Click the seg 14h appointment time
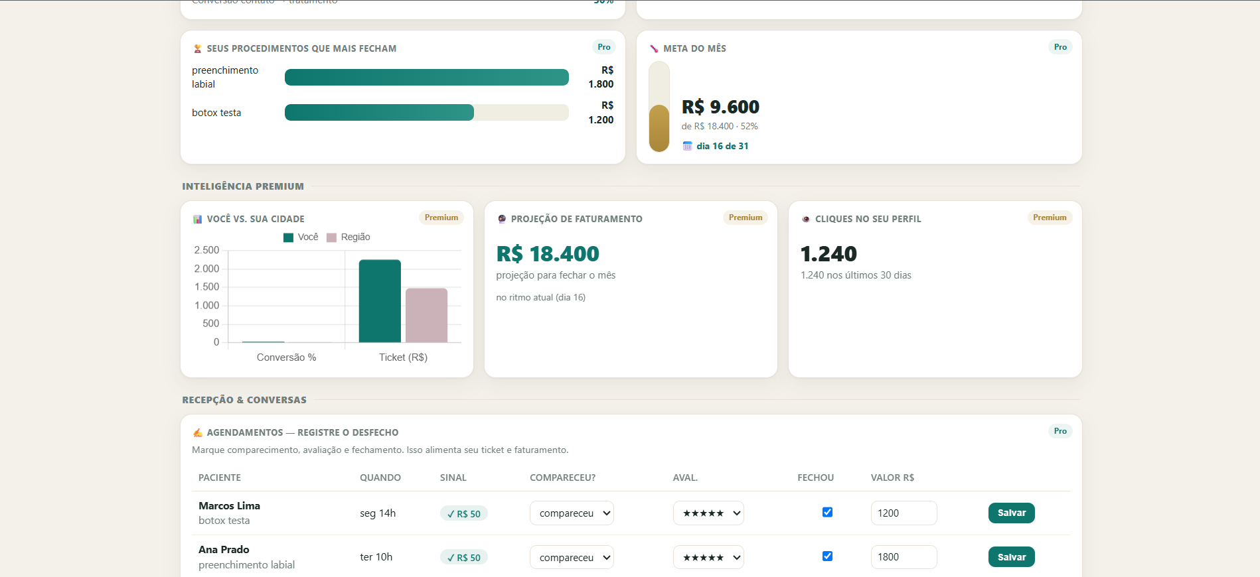The height and width of the screenshot is (577, 1260). pyautogui.click(x=378, y=513)
